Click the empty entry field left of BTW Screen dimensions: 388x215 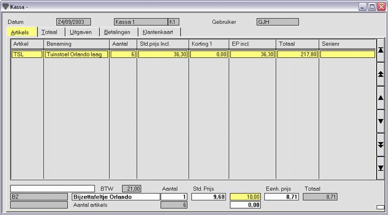coord(52,189)
